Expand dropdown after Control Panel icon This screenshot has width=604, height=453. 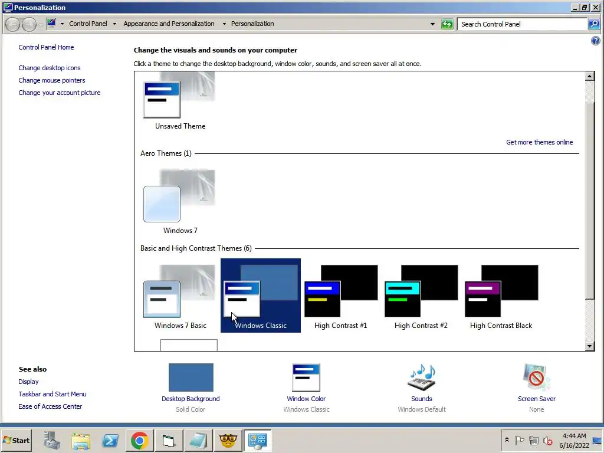coord(62,24)
